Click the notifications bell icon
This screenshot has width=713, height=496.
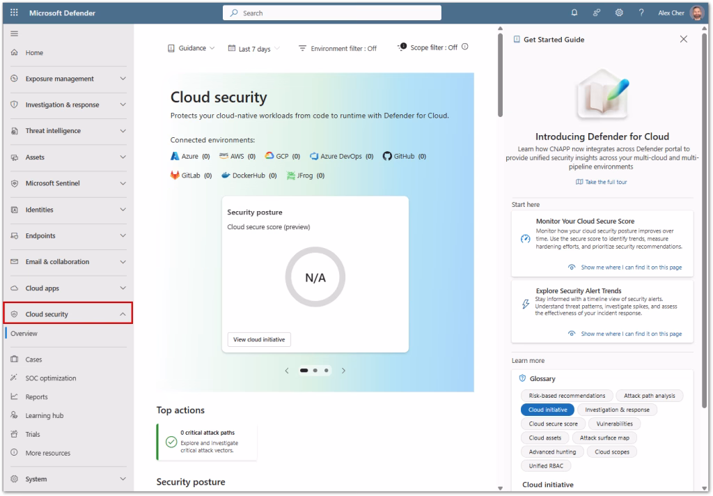(574, 13)
